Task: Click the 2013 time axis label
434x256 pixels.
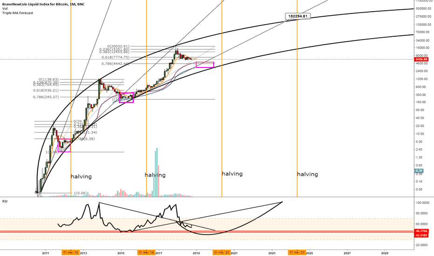Action: (83, 253)
